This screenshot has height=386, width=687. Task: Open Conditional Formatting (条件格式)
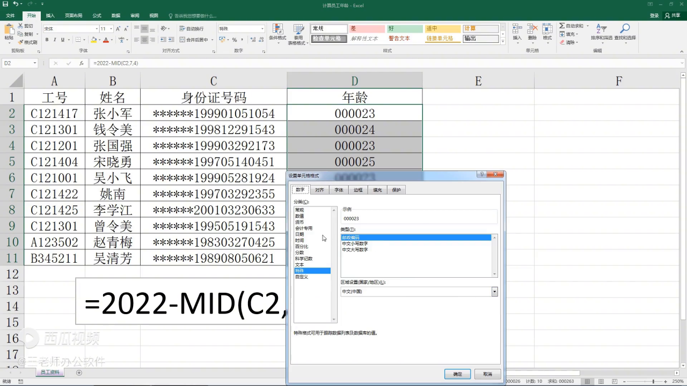point(277,32)
